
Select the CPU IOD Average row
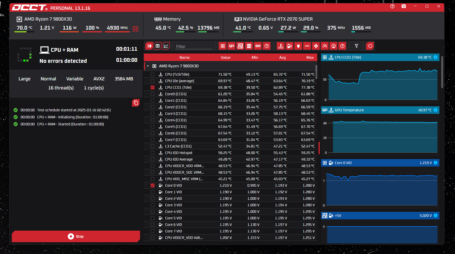[230, 159]
